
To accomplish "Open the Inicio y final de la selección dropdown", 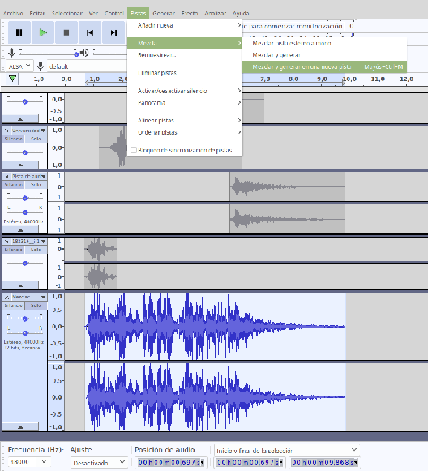I will 287,450.
